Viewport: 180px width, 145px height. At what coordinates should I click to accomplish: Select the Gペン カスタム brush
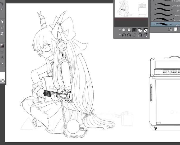pyautogui.click(x=165, y=1)
